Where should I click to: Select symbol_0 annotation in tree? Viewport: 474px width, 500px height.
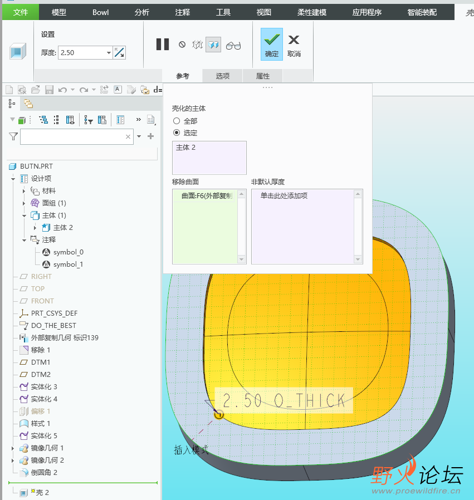tap(69, 252)
